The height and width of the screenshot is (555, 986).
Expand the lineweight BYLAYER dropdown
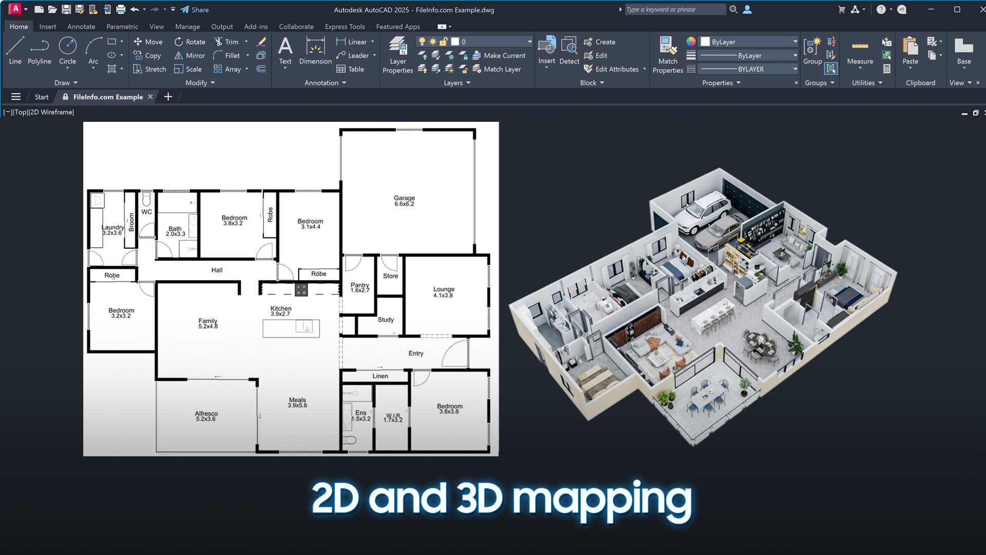pos(794,69)
